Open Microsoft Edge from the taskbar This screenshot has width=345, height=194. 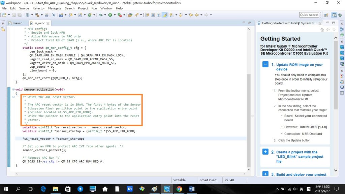[x=43, y=189]
